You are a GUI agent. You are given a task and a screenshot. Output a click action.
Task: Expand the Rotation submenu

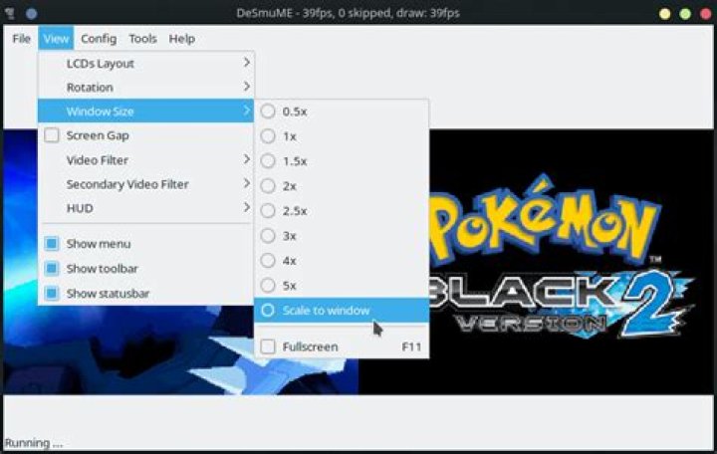pos(145,87)
